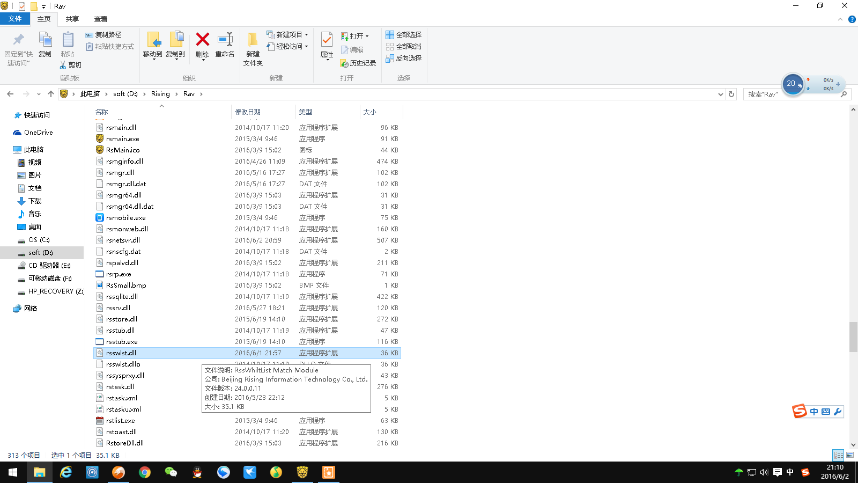The height and width of the screenshot is (483, 858).
Task: Click Select all in ribbon
Action: 404,35
